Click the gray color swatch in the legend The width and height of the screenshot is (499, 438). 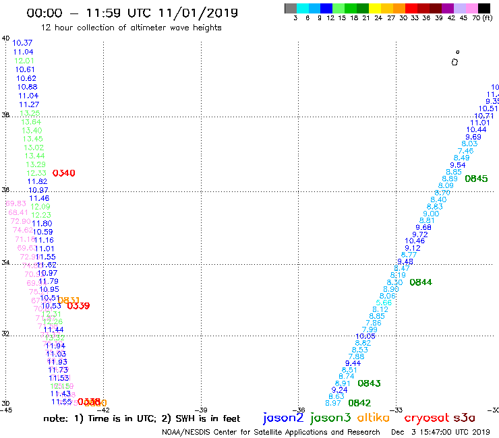click(x=291, y=8)
